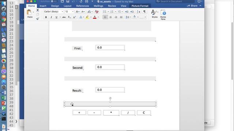Toggle the AutoSave switch
This screenshot has height=131, width=234.
tap(54, 1)
